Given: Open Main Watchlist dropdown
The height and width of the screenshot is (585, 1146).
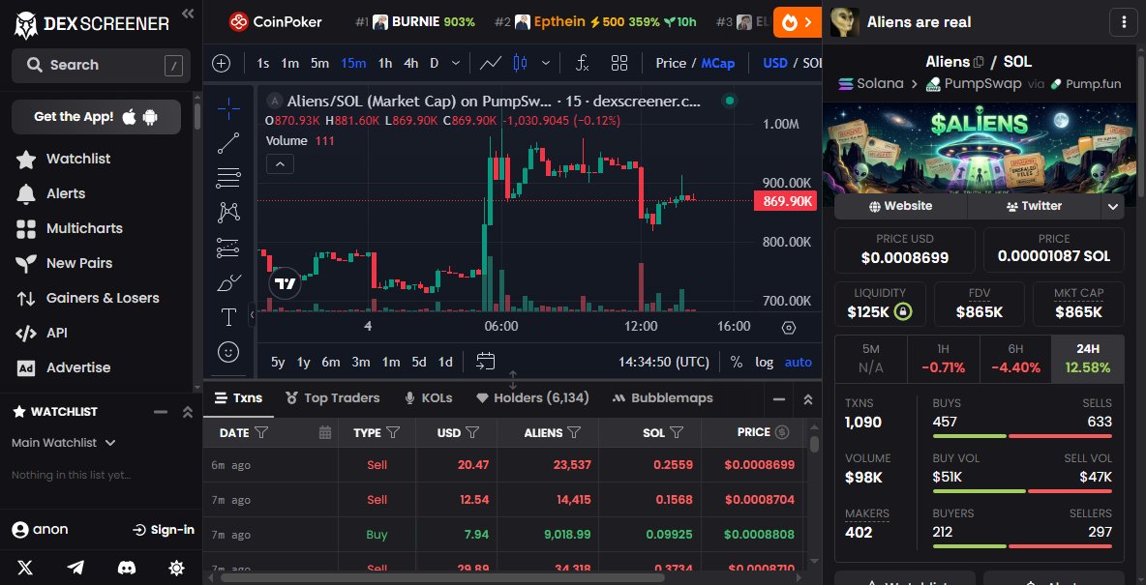Looking at the screenshot, I should pyautogui.click(x=64, y=443).
